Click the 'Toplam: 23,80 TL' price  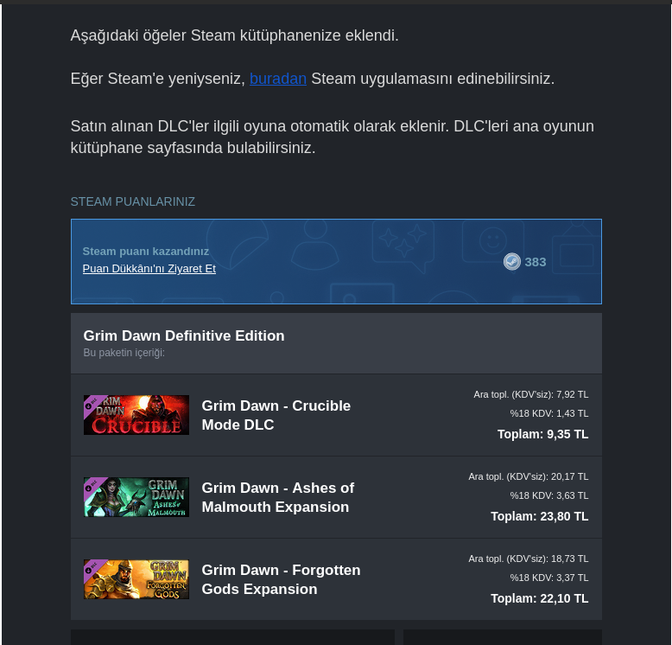pyautogui.click(x=539, y=516)
